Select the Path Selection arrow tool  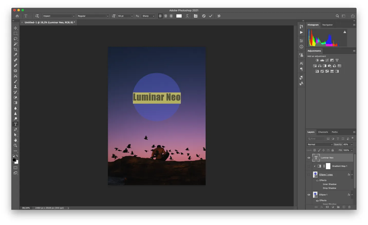(x=15, y=135)
